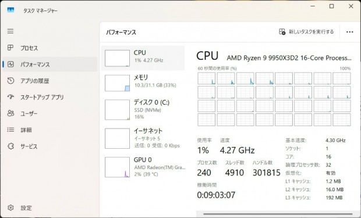This screenshot has width=361, height=218.
Task: Click the horizontal scrollbar at the bottom
Action: pos(278,214)
